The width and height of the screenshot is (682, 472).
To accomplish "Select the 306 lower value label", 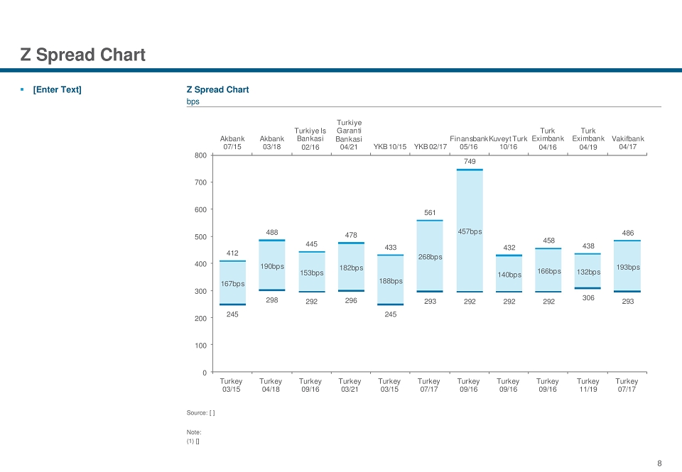I will (588, 297).
